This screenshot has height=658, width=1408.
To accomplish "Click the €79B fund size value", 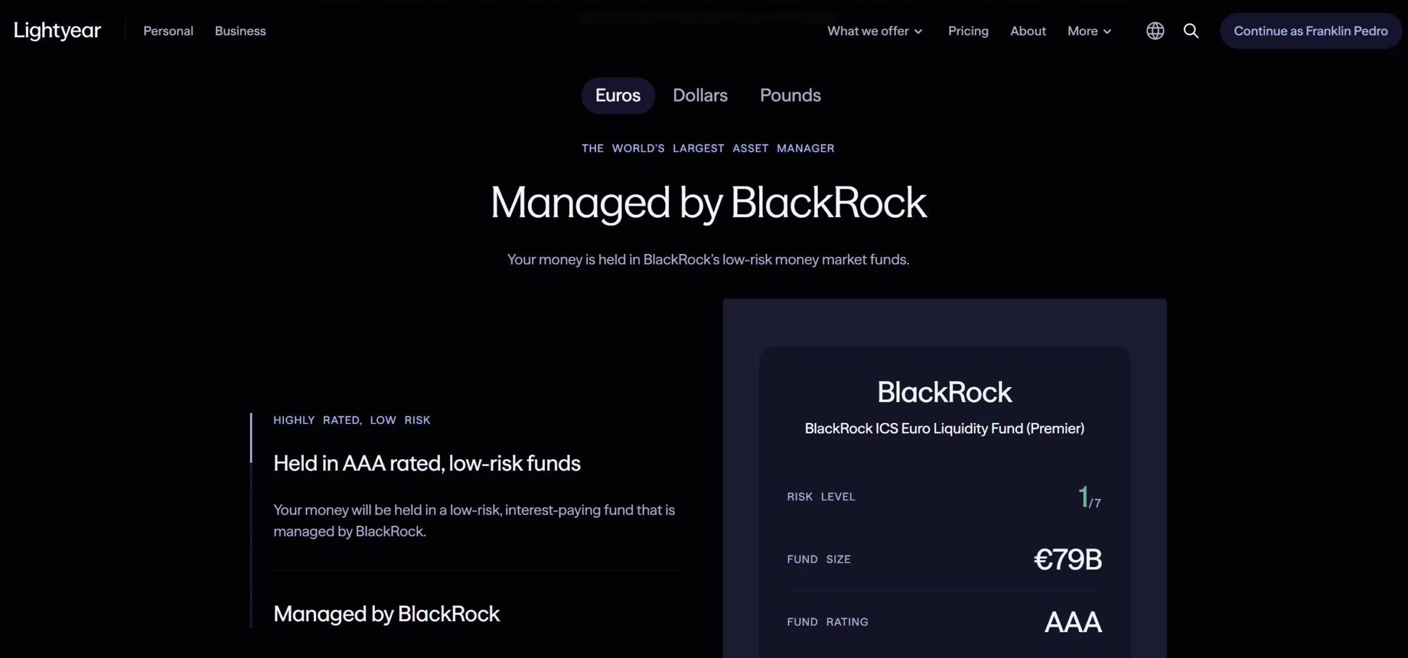I will click(x=1067, y=559).
